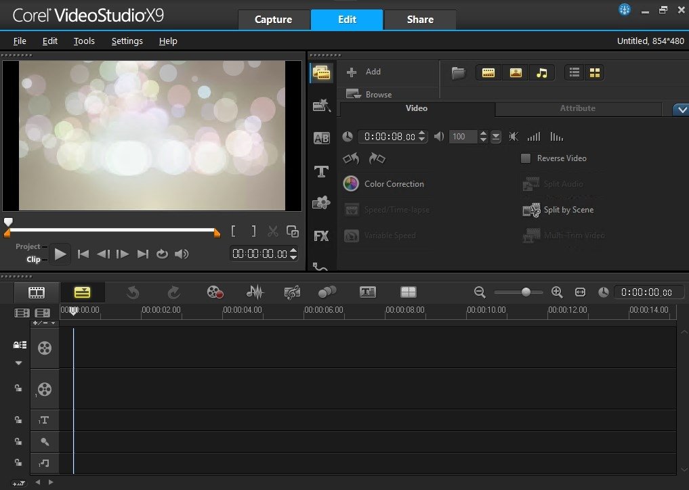
Task: Apply audio fade-in
Action: click(534, 137)
